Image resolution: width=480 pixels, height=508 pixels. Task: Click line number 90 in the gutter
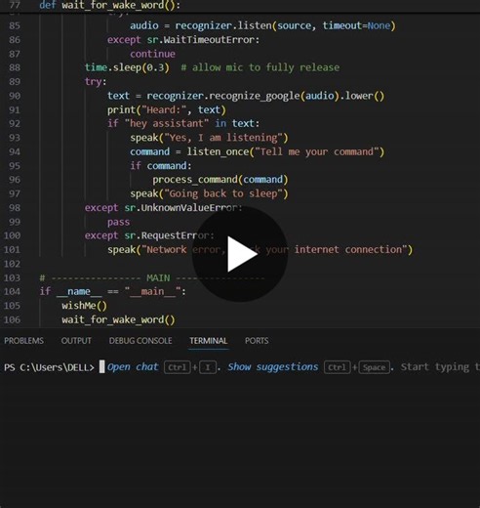point(15,96)
